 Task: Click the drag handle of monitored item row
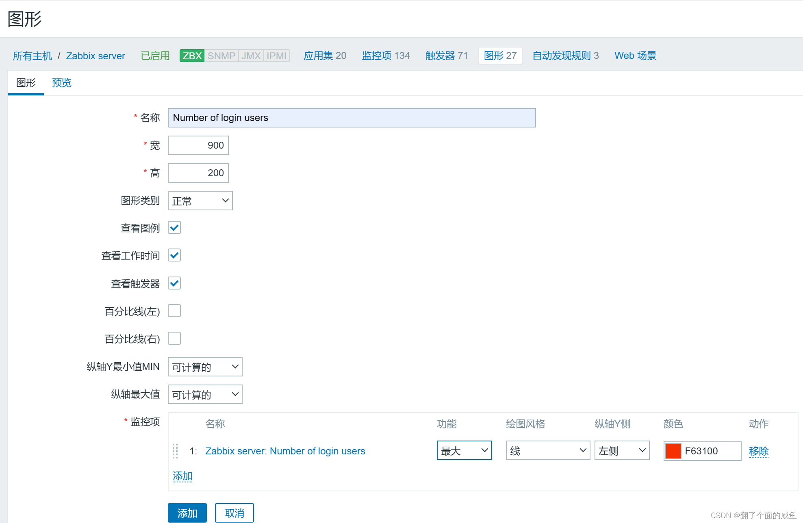point(175,451)
